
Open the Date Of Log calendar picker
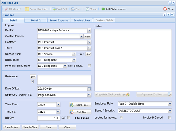[89, 88]
